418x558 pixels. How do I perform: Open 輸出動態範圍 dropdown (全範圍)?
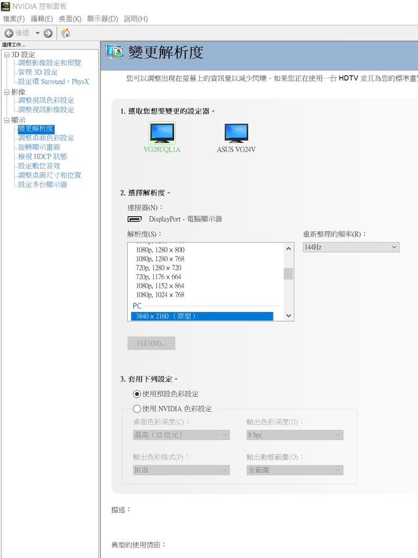click(295, 470)
